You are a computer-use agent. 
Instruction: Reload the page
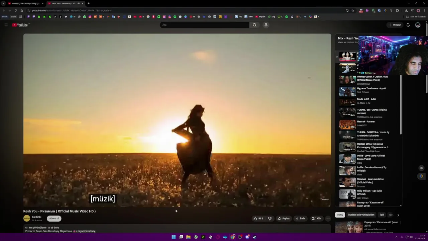(x=15, y=10)
